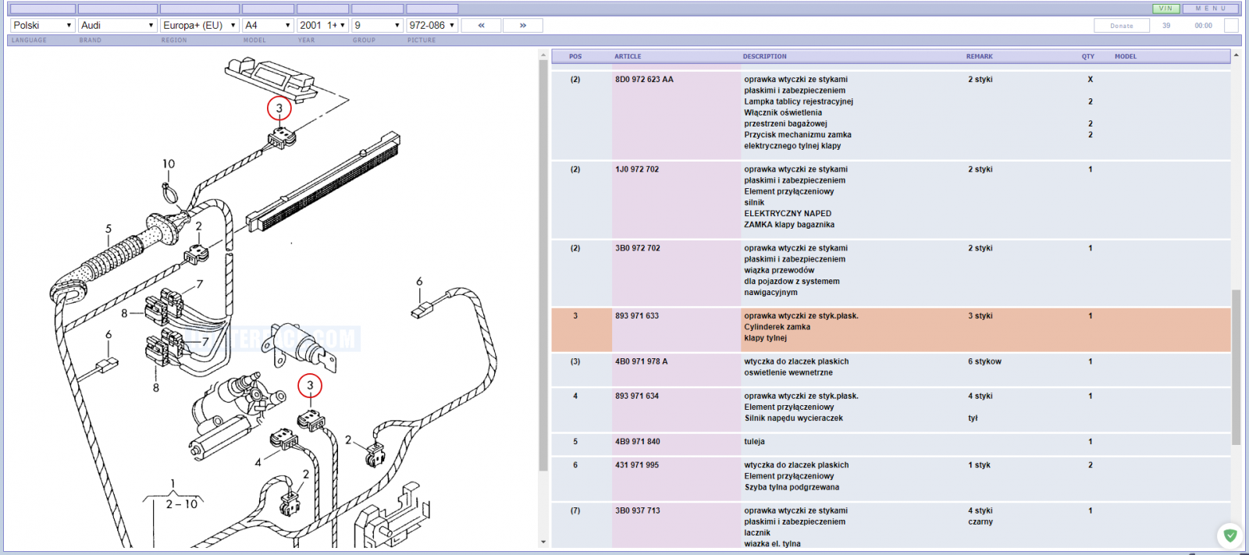Click the 'X' quantity in first row
Viewport: 1249px width, 555px height.
(x=1091, y=80)
